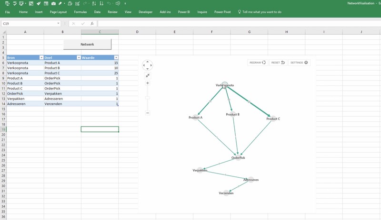Viewport: 381px width, 220px height.
Task: Select column C header
Action: [100, 32]
